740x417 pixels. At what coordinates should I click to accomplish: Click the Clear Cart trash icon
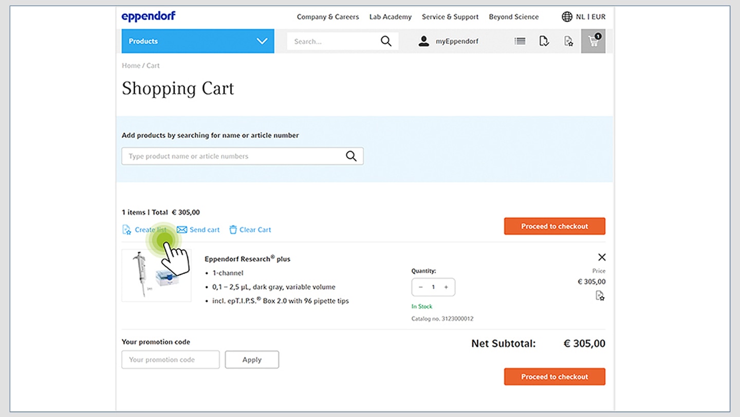click(233, 230)
